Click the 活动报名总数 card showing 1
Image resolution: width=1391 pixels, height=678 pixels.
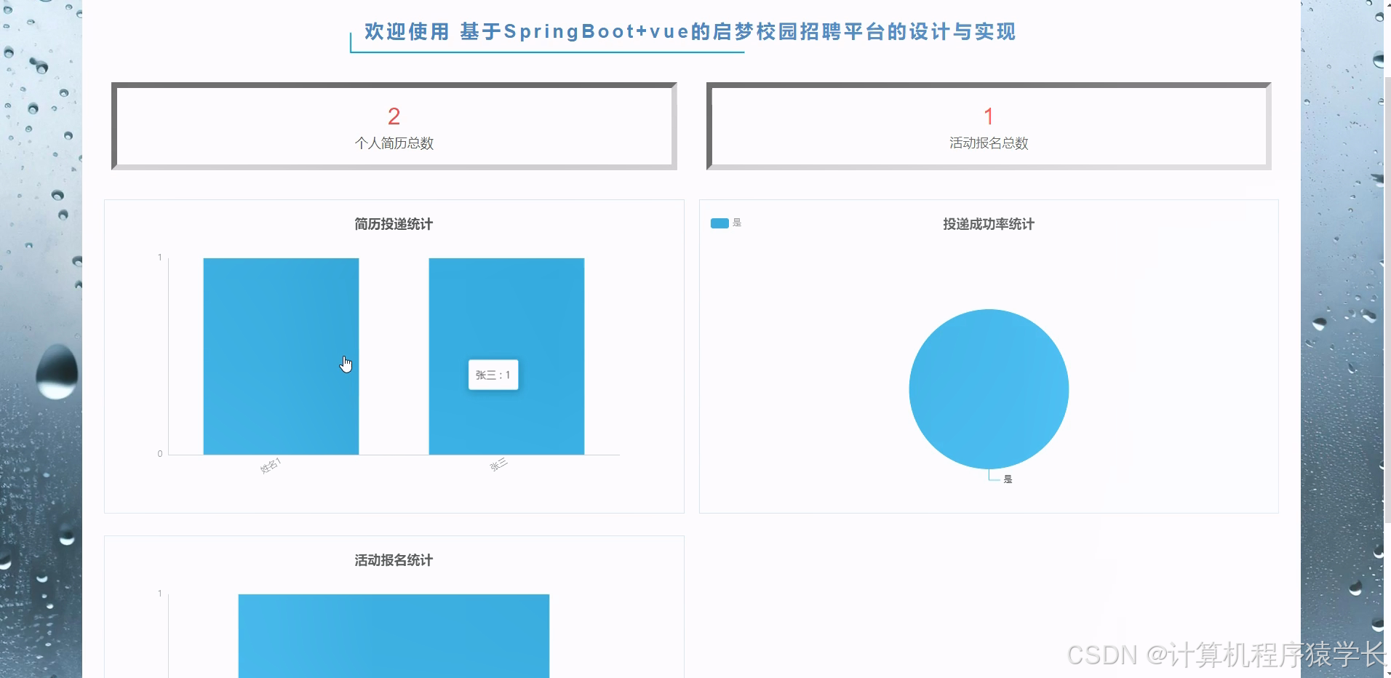coord(988,126)
